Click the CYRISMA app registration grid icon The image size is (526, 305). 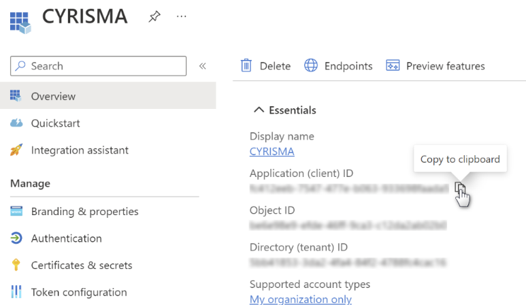pos(20,23)
